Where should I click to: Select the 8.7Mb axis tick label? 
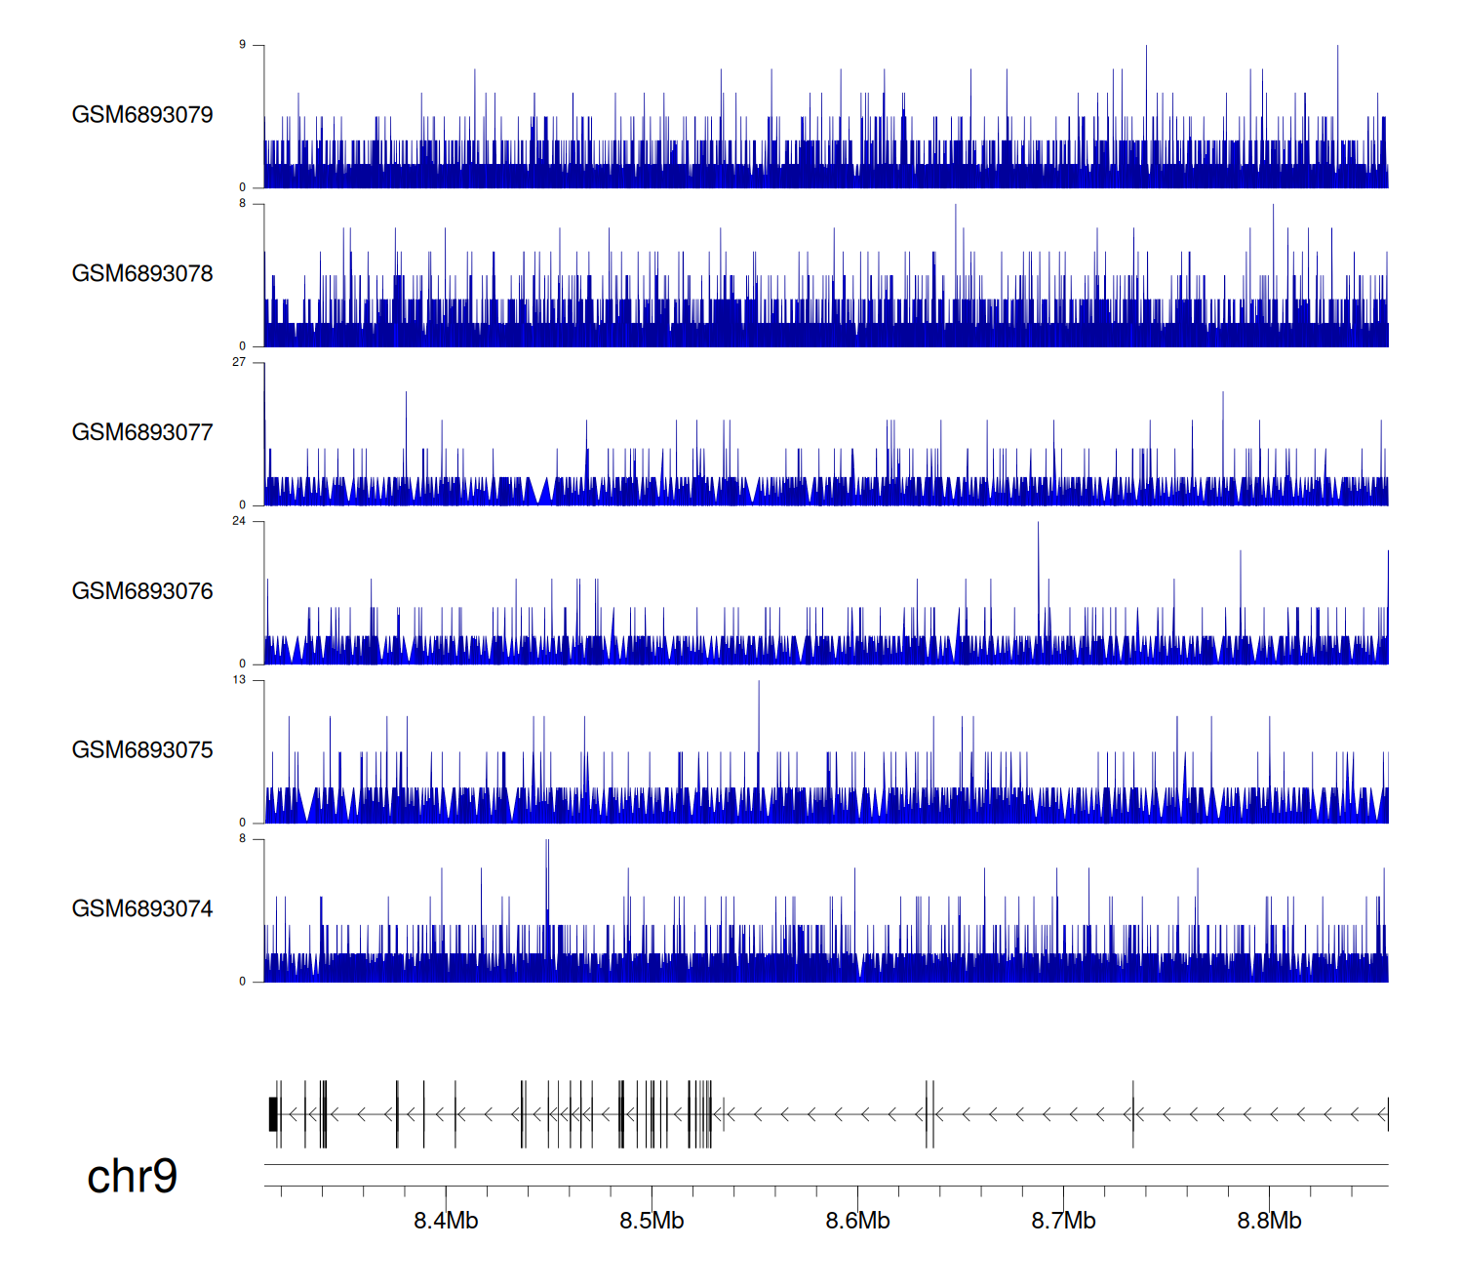tap(1063, 1221)
